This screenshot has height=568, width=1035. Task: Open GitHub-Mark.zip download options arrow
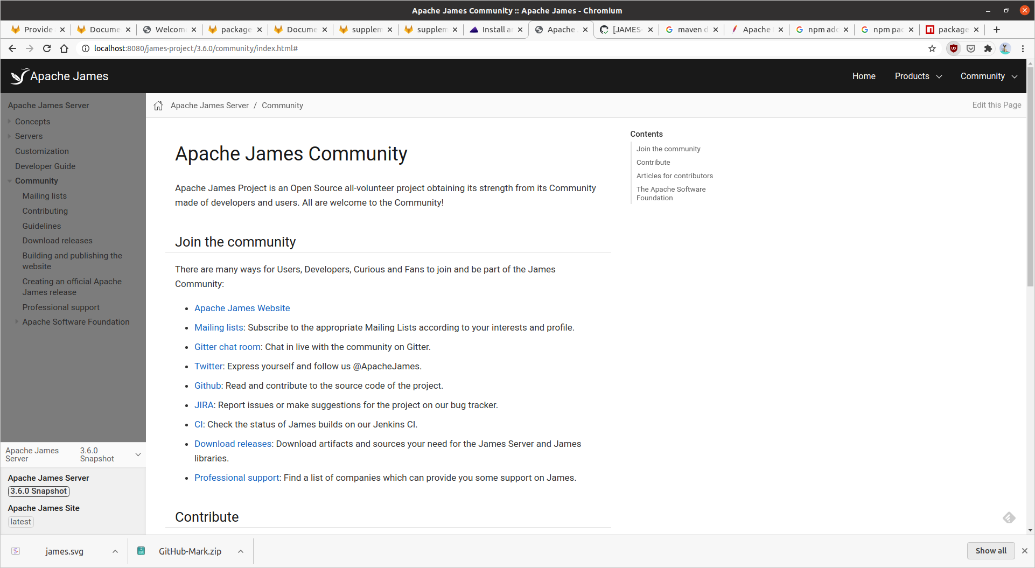coord(241,551)
